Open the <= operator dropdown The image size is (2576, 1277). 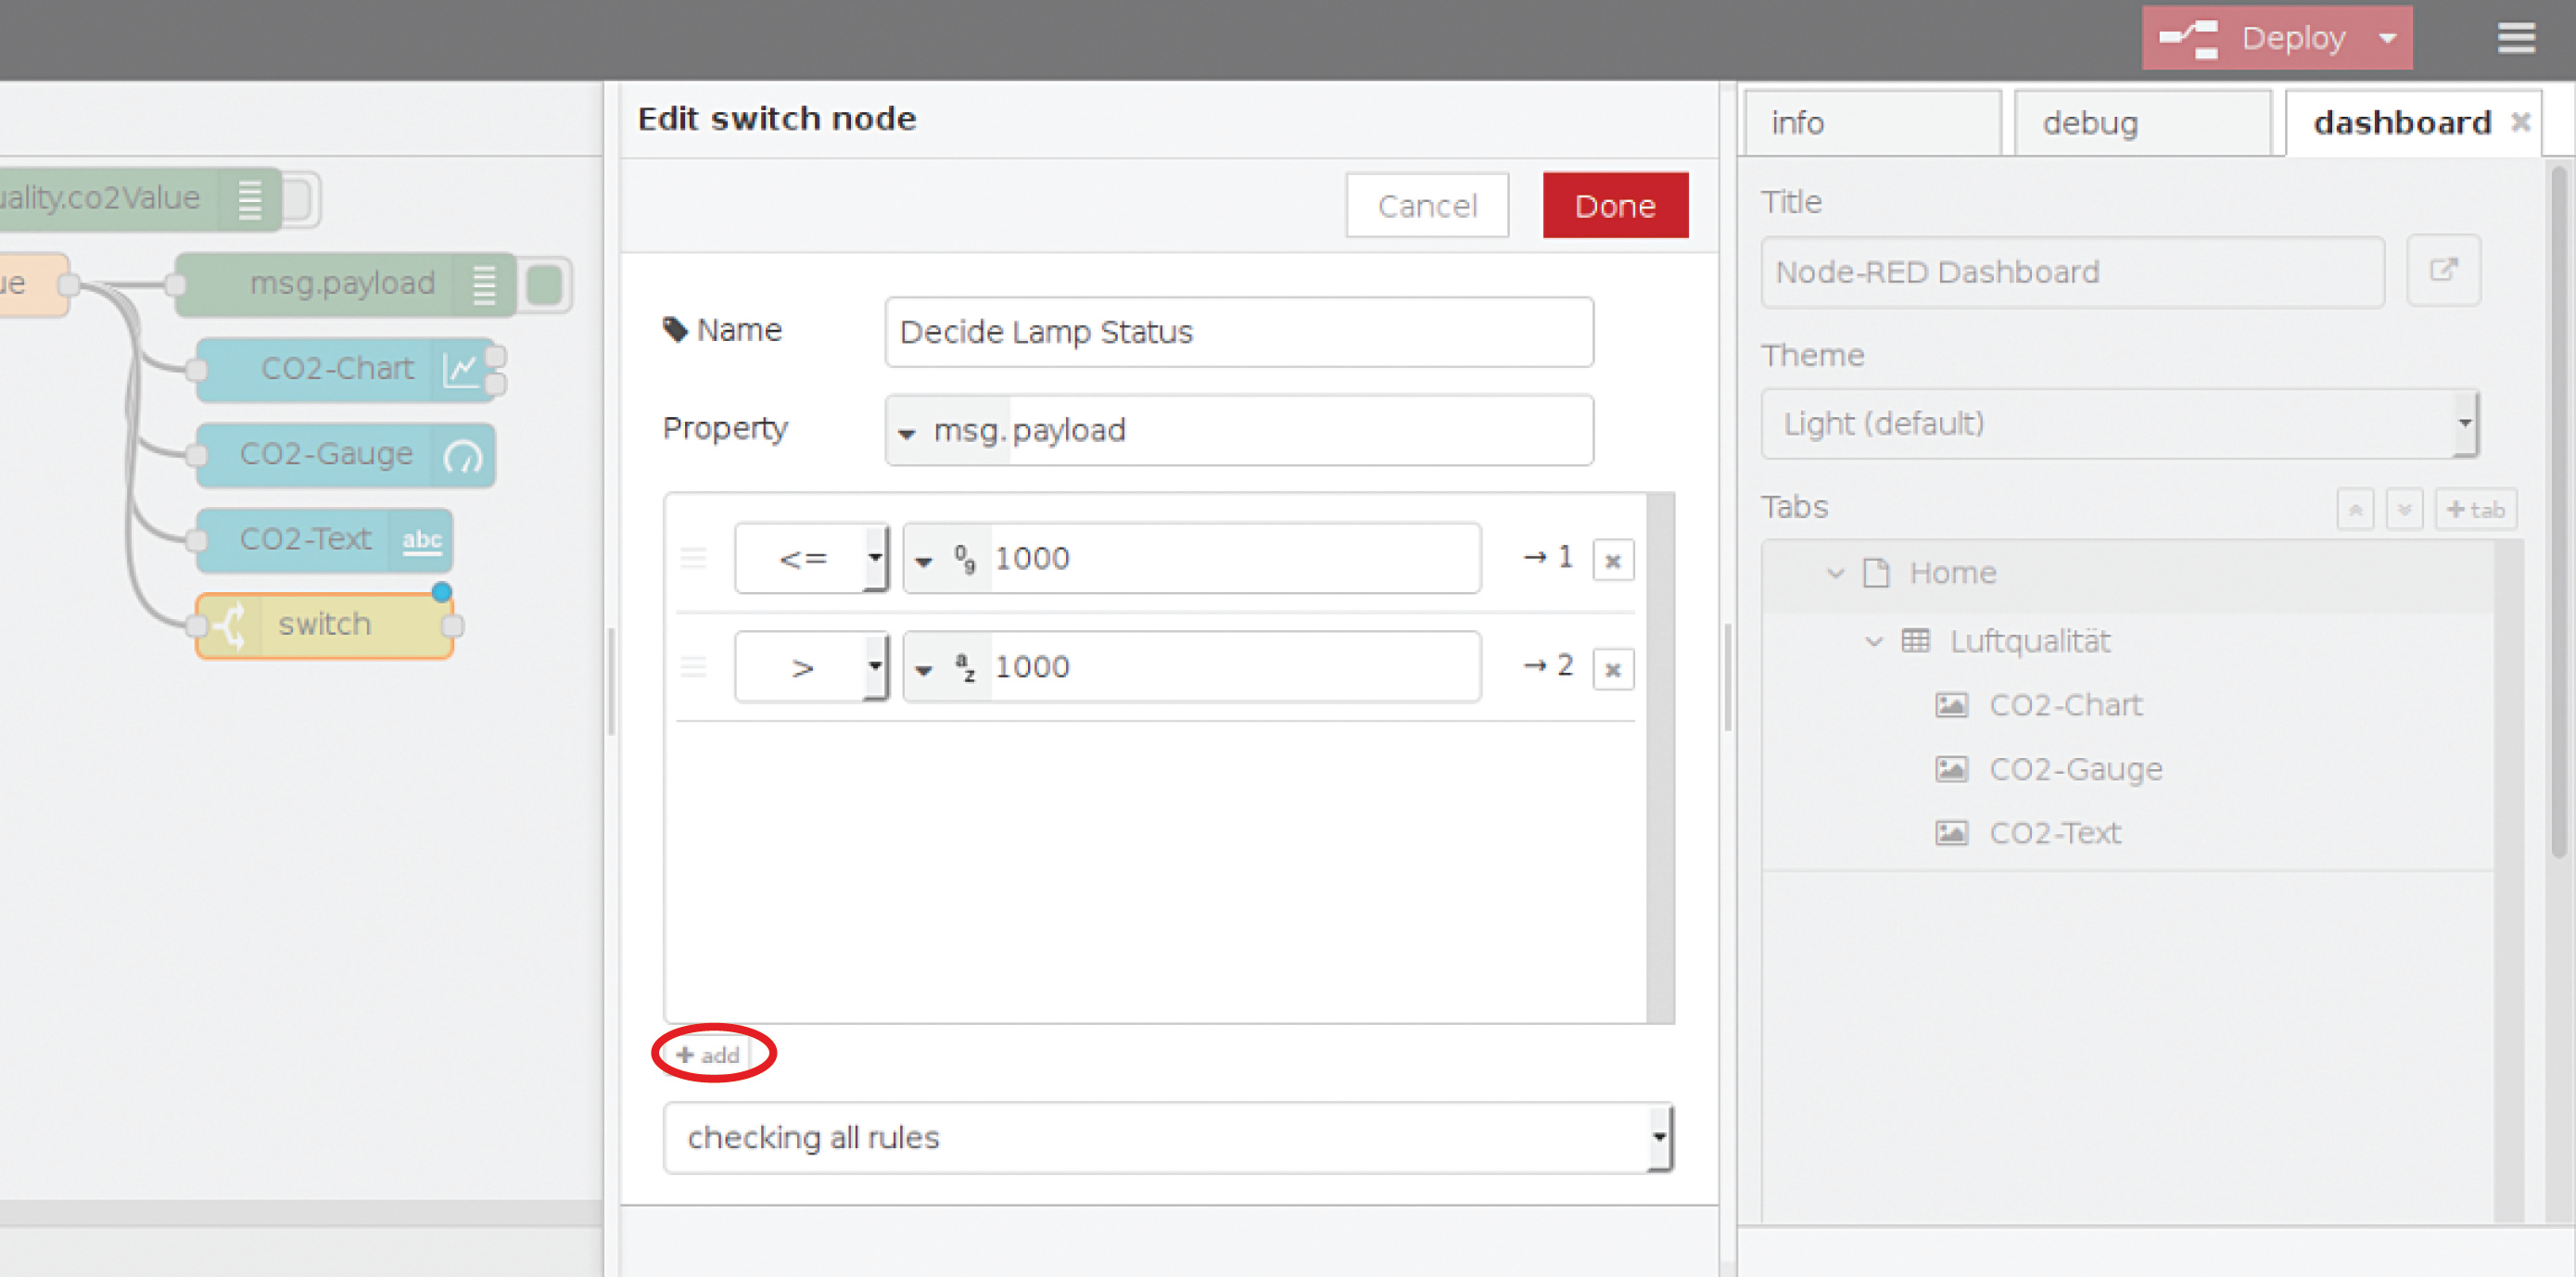click(811, 558)
